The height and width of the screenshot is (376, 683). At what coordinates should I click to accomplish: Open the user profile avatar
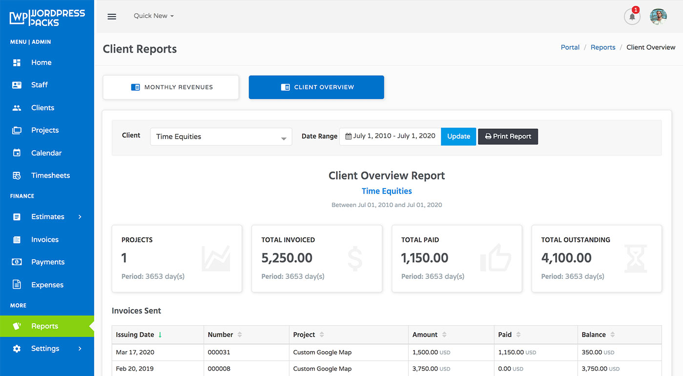(658, 16)
